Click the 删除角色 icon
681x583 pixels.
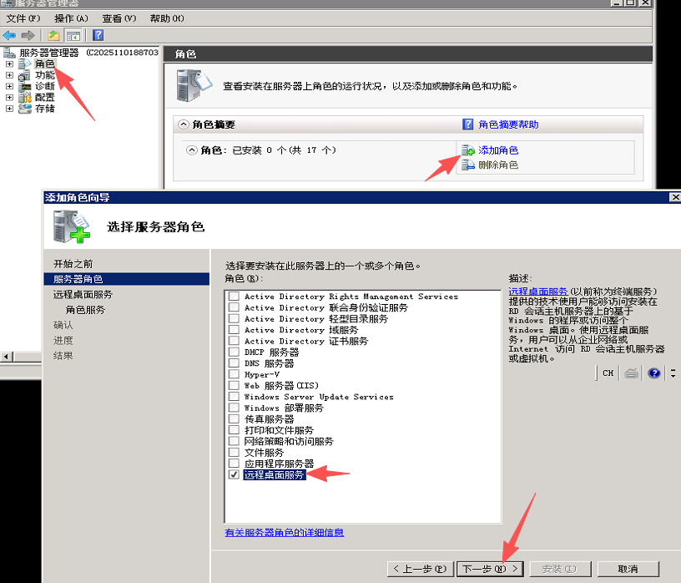(x=467, y=165)
